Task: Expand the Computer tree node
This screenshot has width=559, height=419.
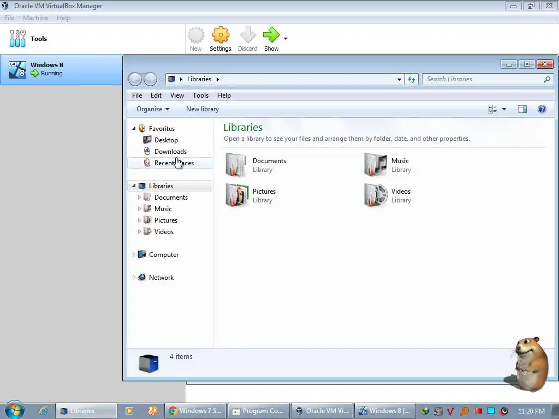Action: (134, 254)
